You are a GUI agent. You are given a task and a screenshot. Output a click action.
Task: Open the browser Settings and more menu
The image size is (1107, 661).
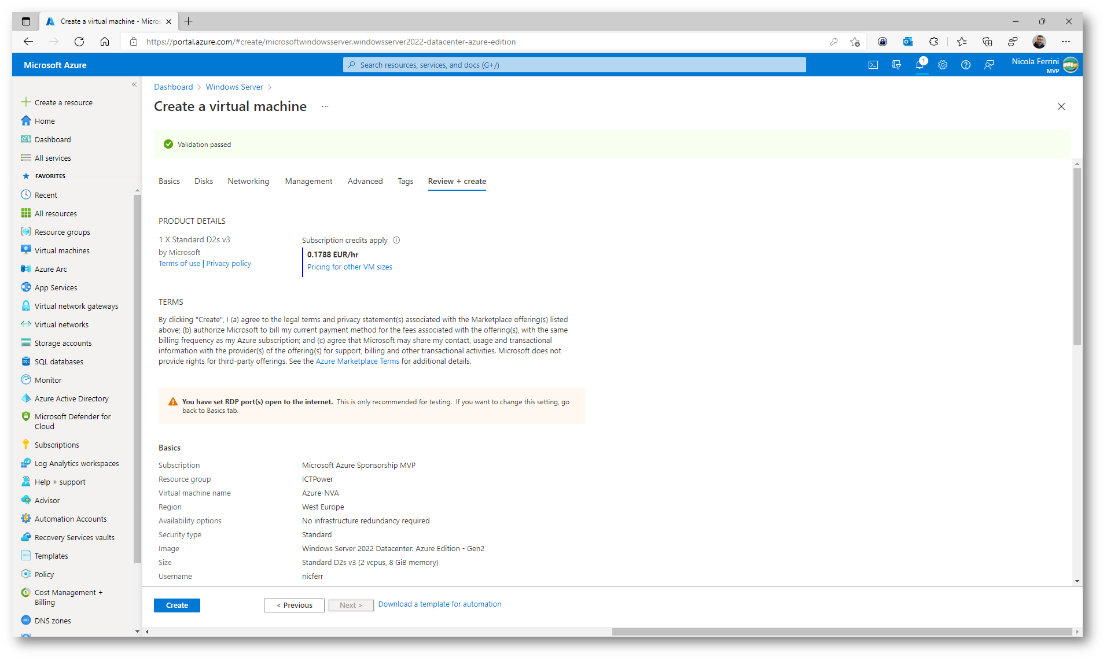1066,42
